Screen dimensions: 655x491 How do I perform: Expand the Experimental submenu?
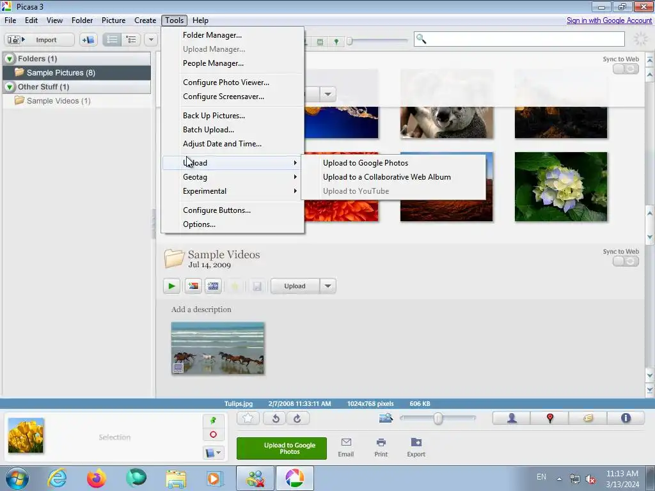[x=233, y=191]
